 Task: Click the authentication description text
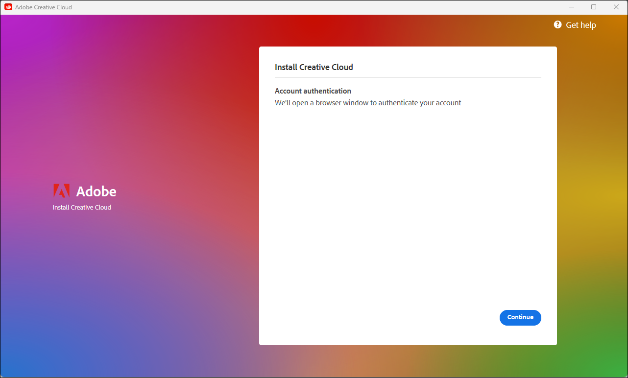pos(368,102)
